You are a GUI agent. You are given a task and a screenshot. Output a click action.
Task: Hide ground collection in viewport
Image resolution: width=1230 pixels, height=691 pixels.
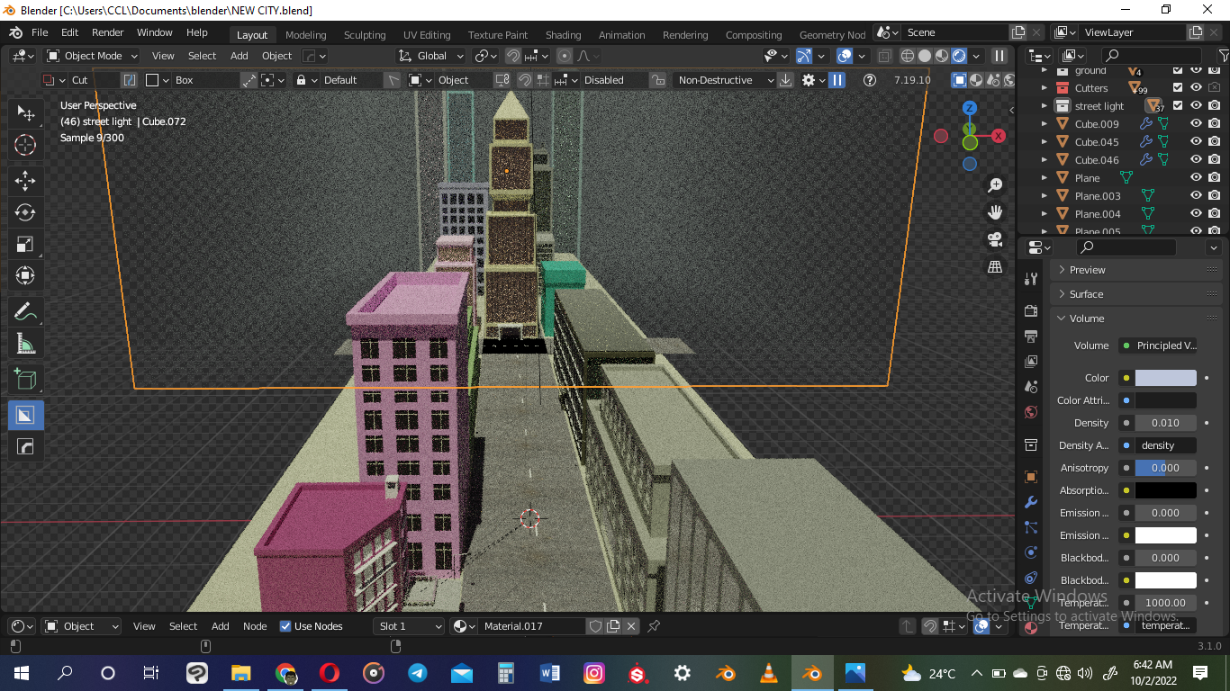click(x=1196, y=70)
